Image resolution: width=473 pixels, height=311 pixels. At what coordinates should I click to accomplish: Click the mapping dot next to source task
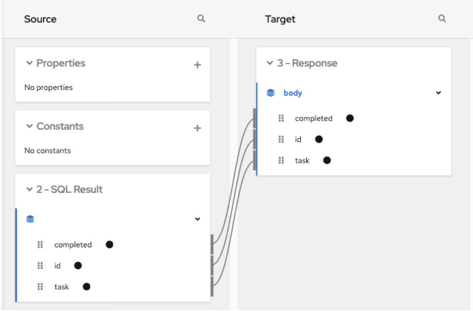[87, 287]
